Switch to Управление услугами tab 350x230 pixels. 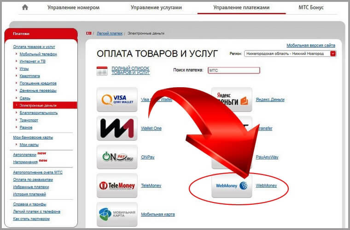(156, 7)
